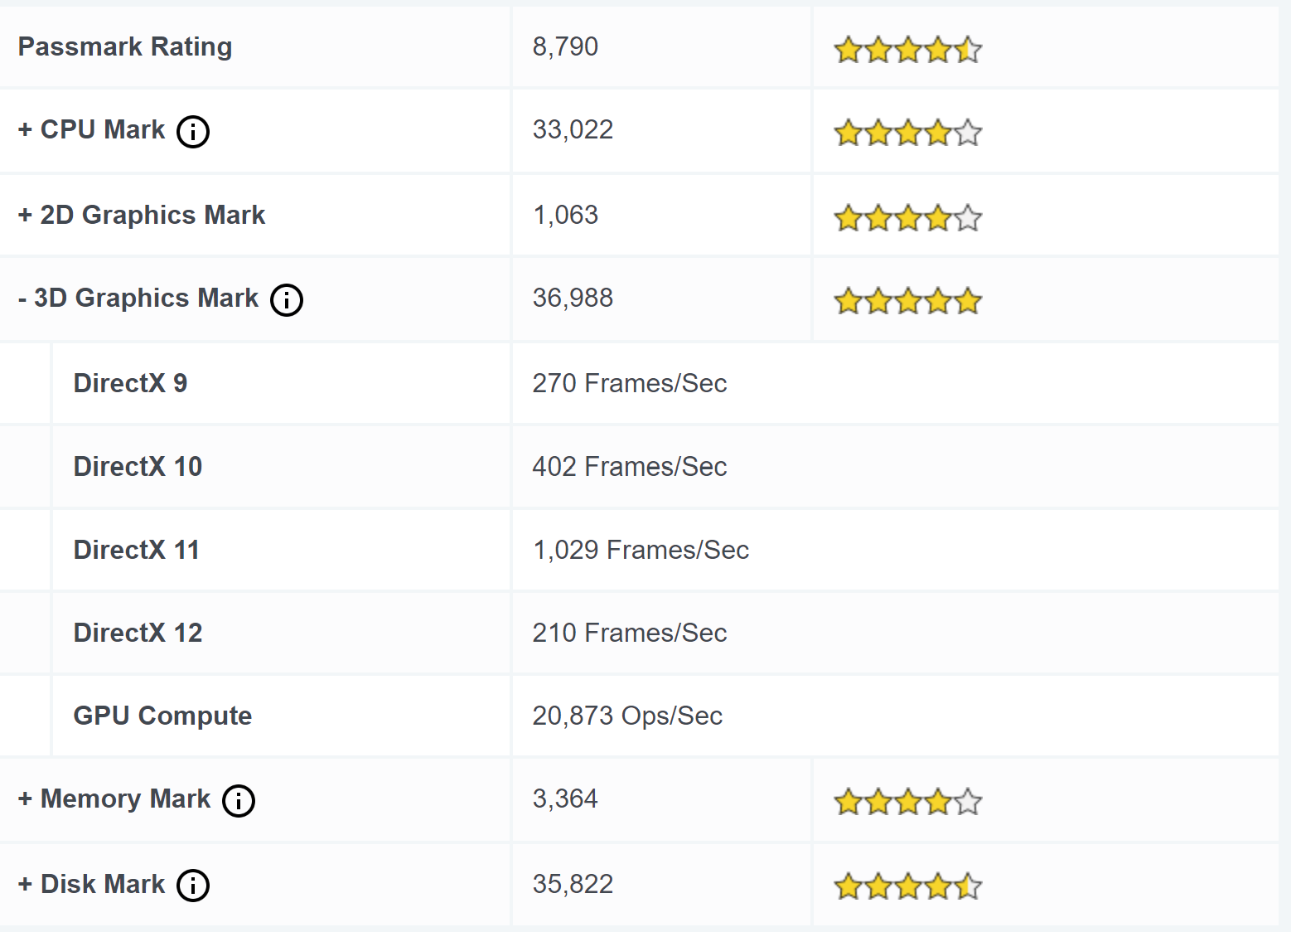Screen dimensions: 1291x932
Task: Click the 8,790 Passmark score value
Action: tap(565, 46)
